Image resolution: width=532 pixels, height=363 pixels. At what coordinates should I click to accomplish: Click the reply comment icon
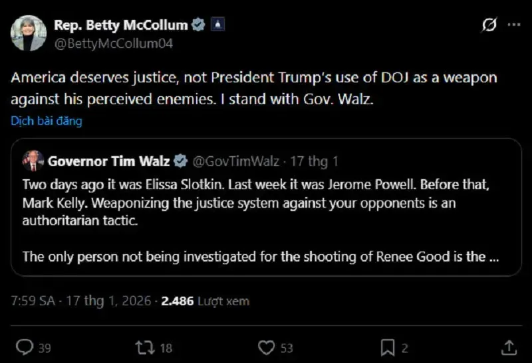tap(25, 346)
